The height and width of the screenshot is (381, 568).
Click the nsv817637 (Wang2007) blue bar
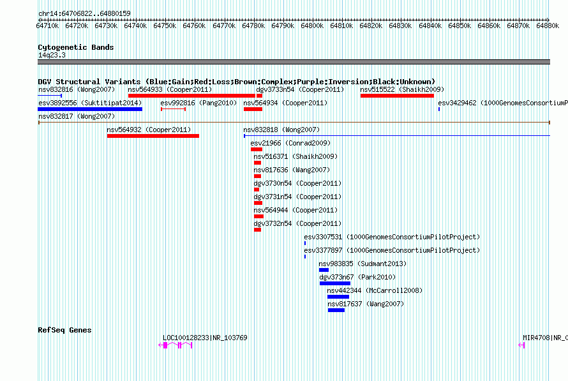pyautogui.click(x=336, y=310)
